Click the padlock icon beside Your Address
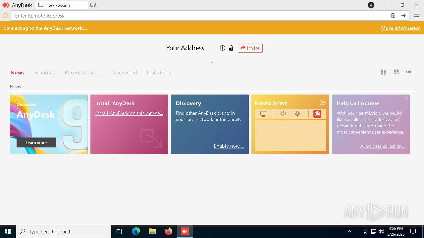Viewport: 424px width, 238px height. (231, 48)
